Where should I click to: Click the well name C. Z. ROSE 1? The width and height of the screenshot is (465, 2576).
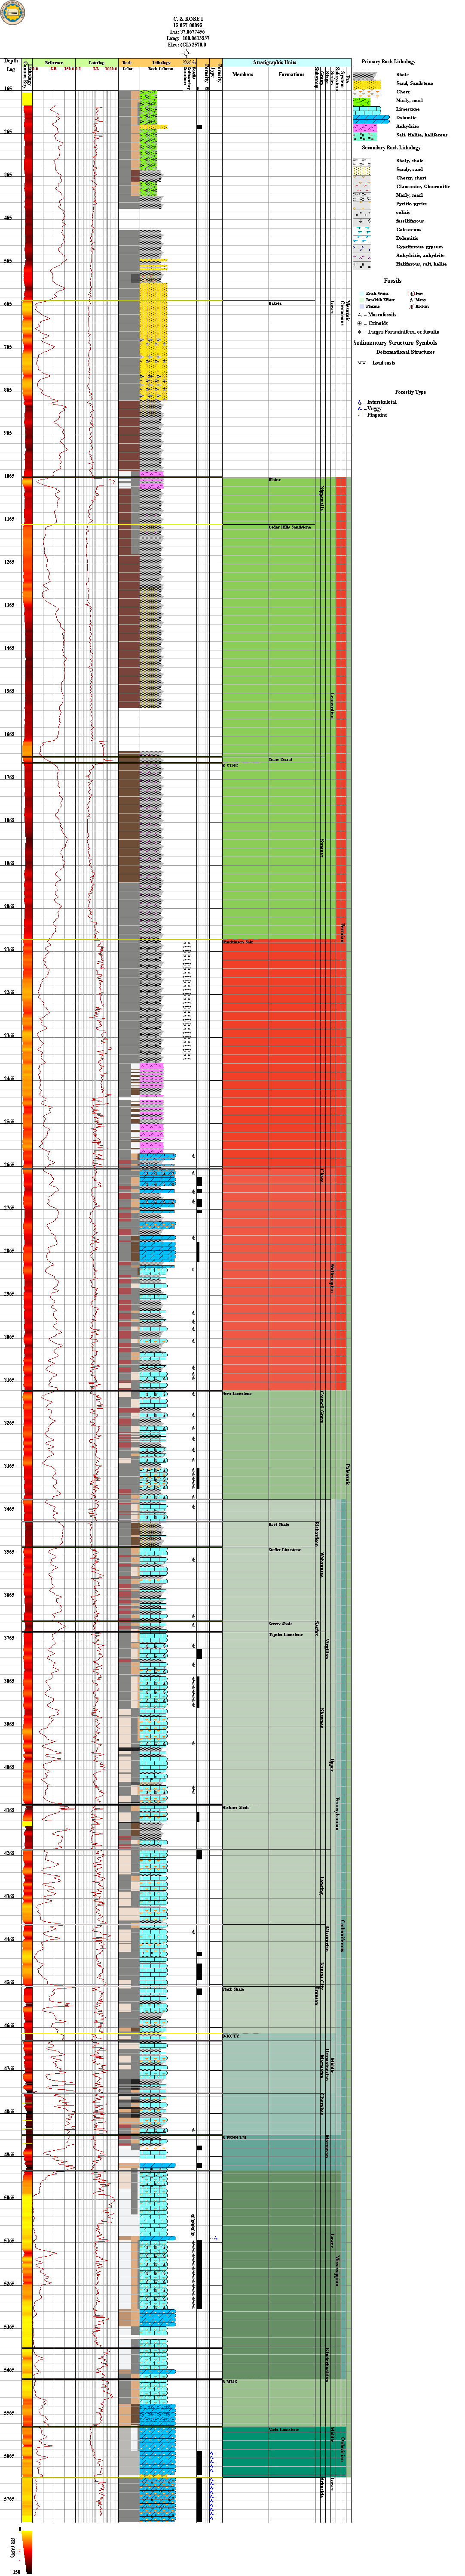(x=188, y=18)
